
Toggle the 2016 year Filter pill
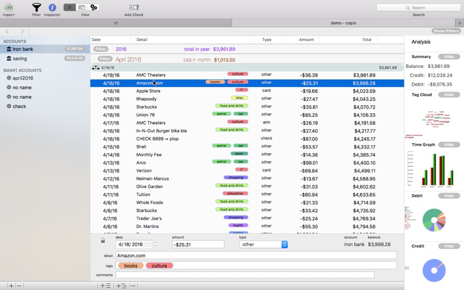click(100, 49)
